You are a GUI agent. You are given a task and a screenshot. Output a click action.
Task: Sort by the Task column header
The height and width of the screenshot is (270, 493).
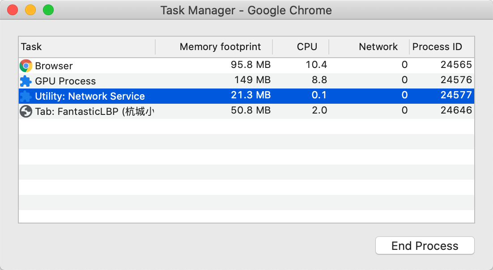(x=87, y=47)
